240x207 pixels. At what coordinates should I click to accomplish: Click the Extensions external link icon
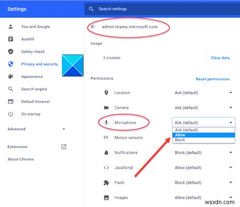pyautogui.click(x=64, y=147)
